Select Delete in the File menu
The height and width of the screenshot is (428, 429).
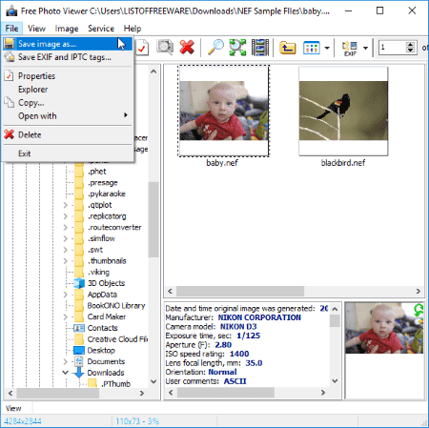[68, 134]
